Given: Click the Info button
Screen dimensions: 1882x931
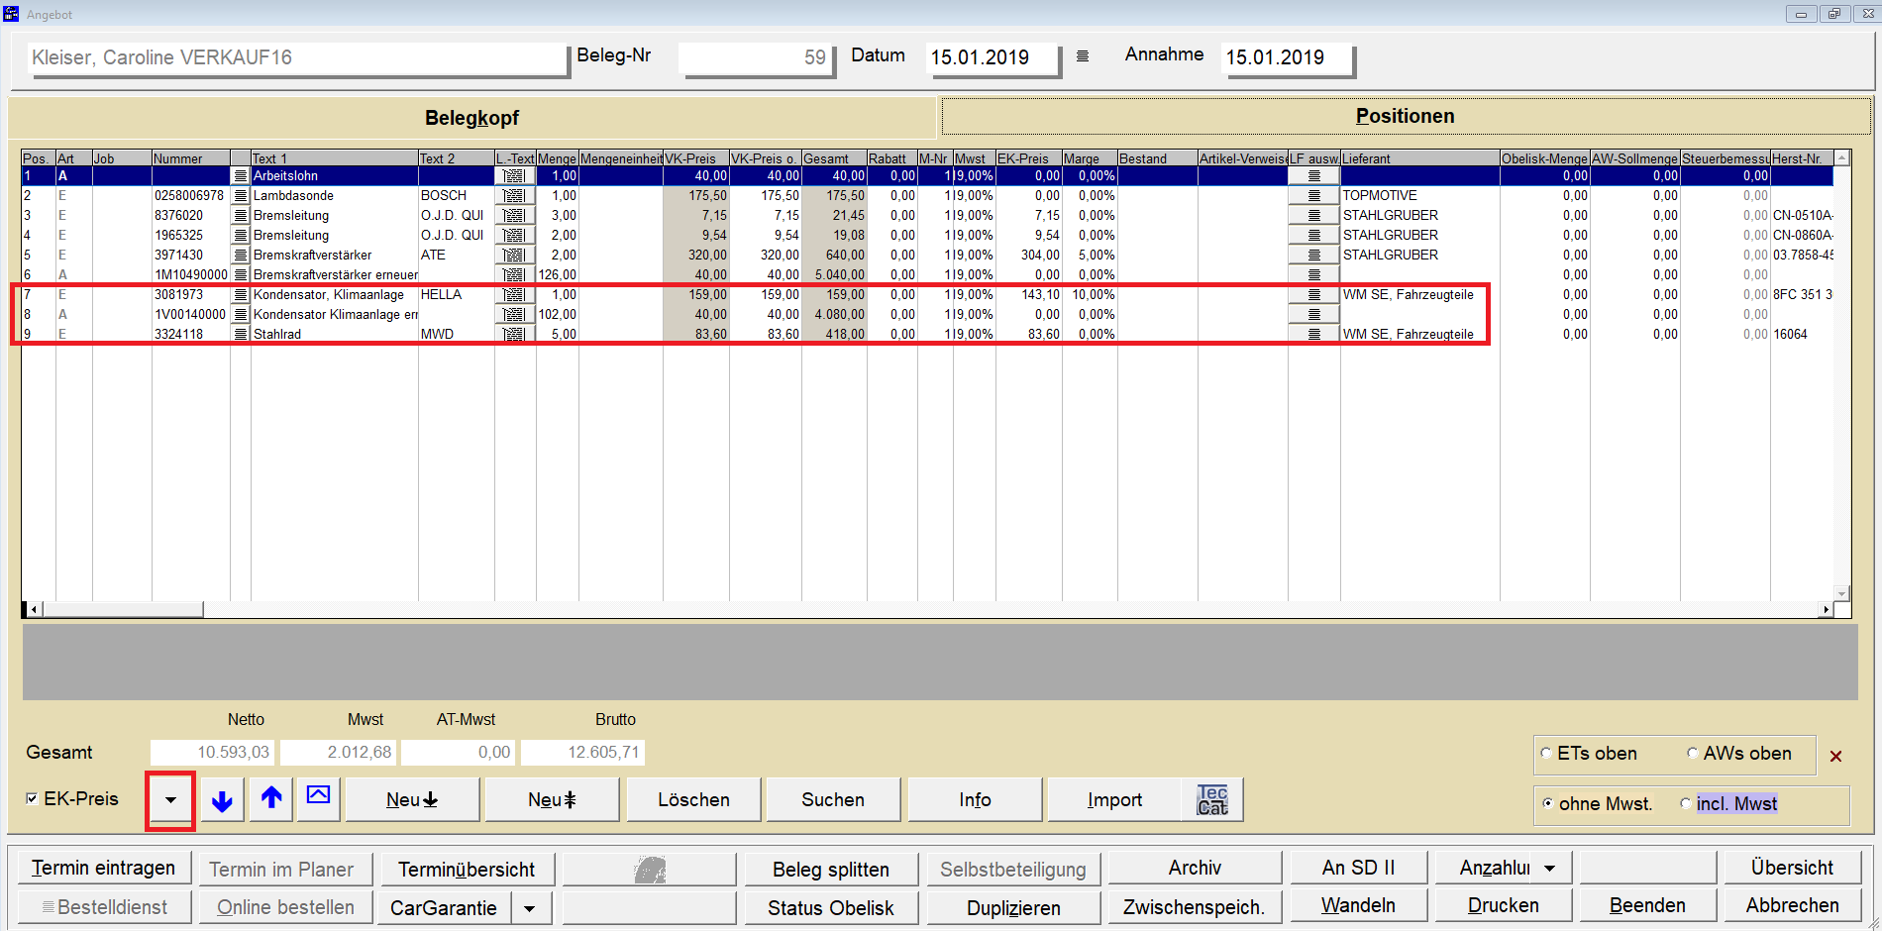Looking at the screenshot, I should click(975, 800).
